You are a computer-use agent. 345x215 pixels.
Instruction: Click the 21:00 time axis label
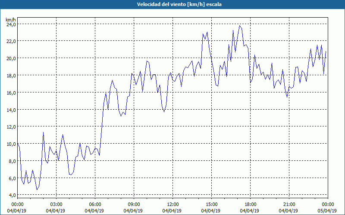click(289, 205)
